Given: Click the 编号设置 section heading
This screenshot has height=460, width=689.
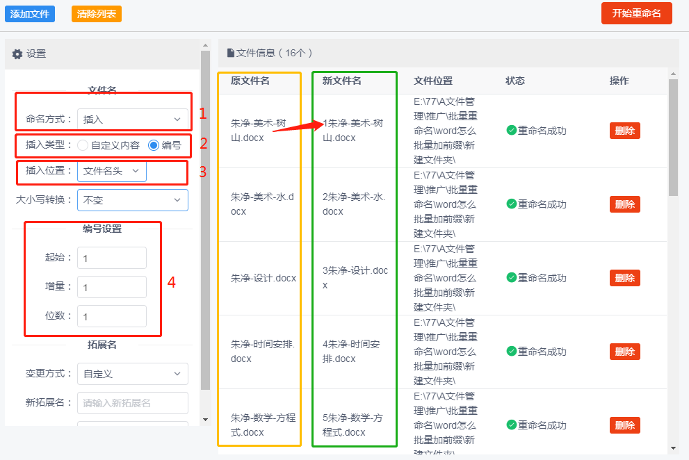Looking at the screenshot, I should (102, 229).
